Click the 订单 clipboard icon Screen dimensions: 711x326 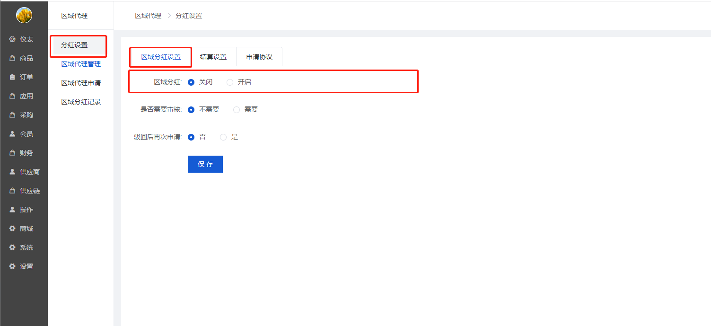[x=12, y=77]
